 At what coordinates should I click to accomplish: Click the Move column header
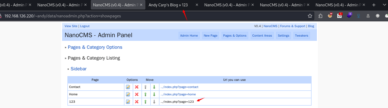coord(150,80)
